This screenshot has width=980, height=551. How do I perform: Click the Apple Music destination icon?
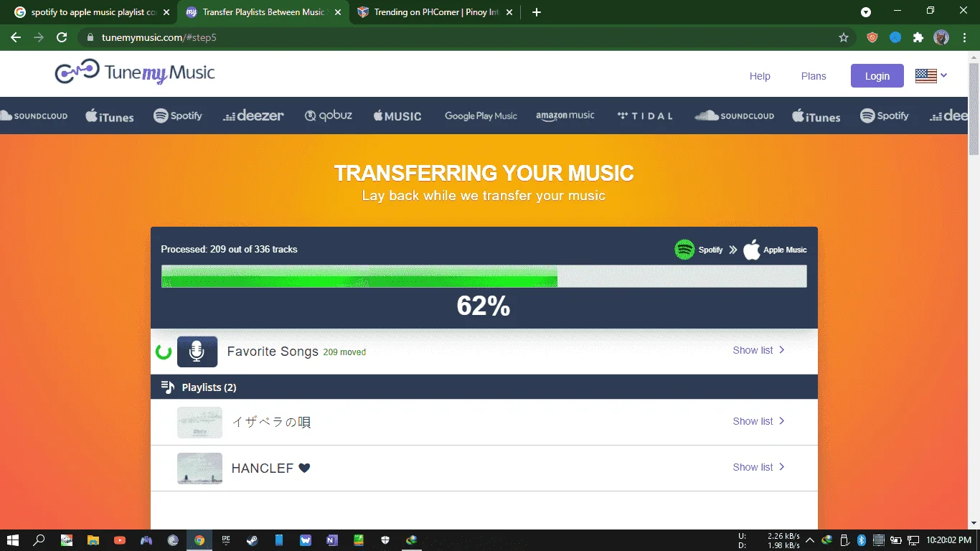tap(751, 250)
